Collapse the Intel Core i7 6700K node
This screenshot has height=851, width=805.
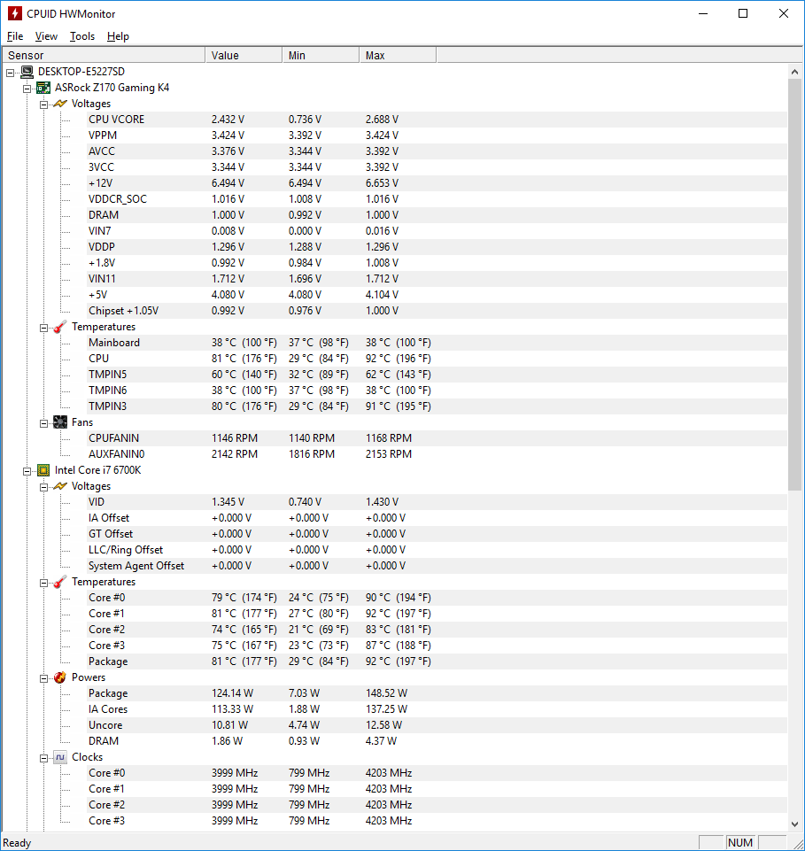[x=27, y=471]
